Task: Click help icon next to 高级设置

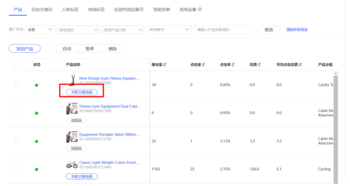Action: (200, 9)
